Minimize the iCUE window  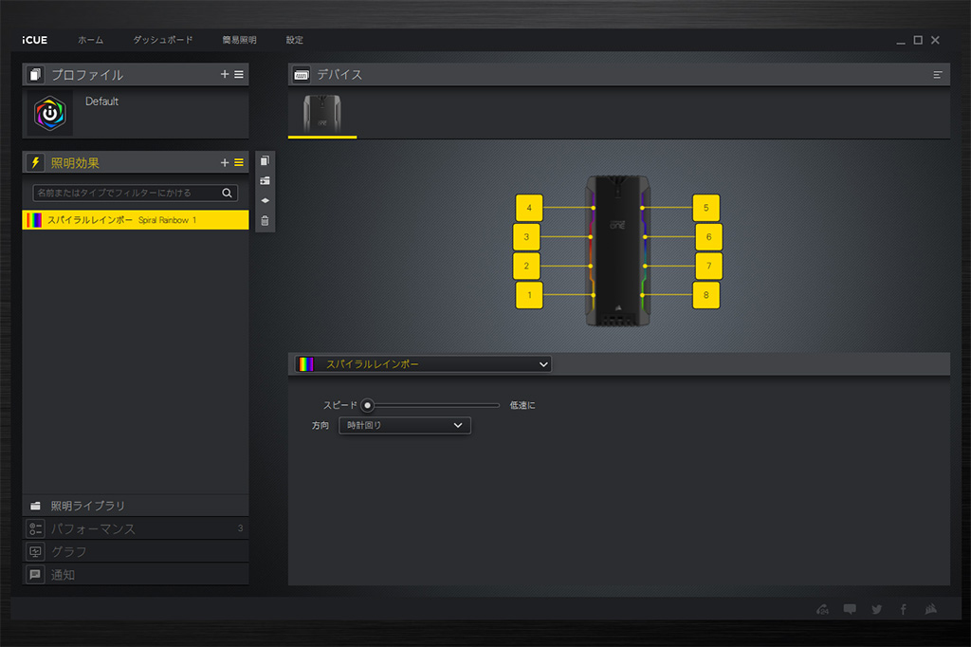901,41
